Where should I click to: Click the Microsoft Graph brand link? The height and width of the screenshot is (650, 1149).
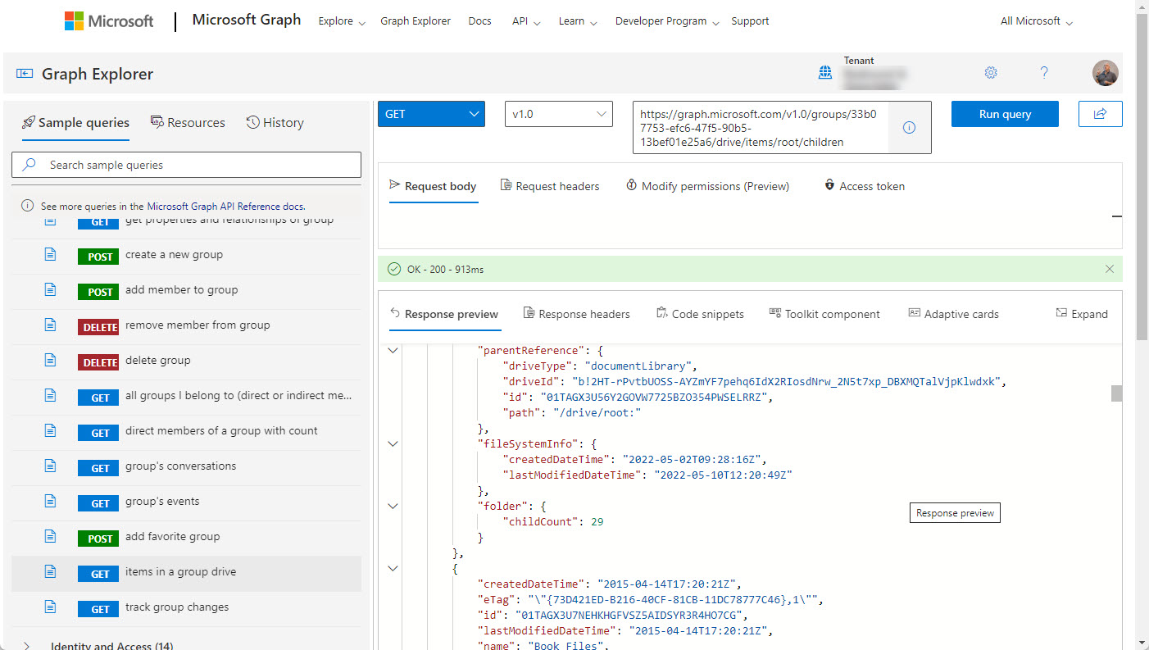pyautogui.click(x=247, y=20)
